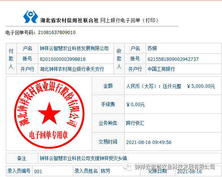The width and height of the screenshot is (222, 177).
Task: Click the operator name 陈芳
Action: click(x=105, y=171)
